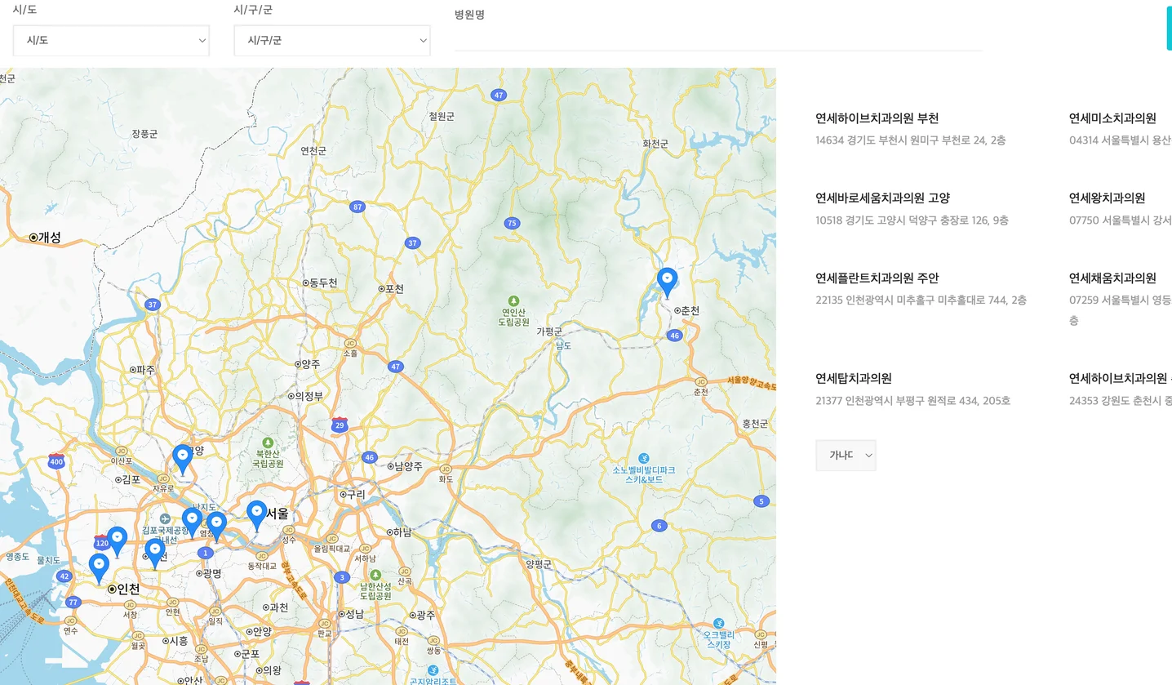Click the 연인산 도립공원 tree icon
The image size is (1172, 685).
(x=513, y=300)
